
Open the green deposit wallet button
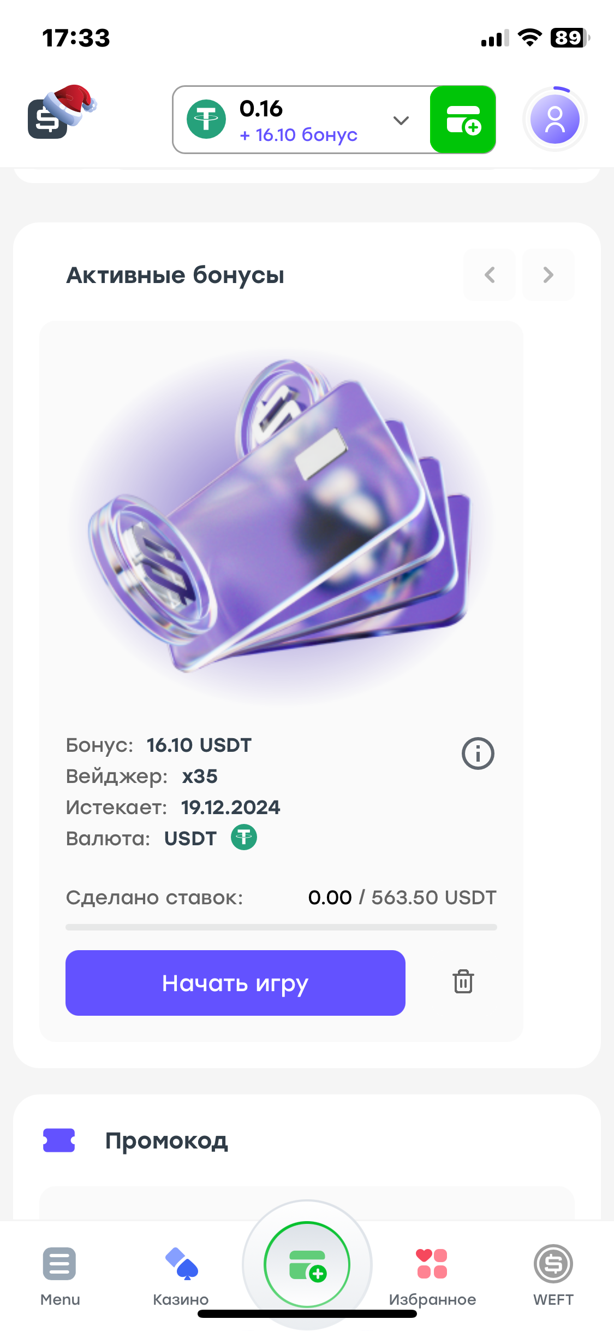463,120
